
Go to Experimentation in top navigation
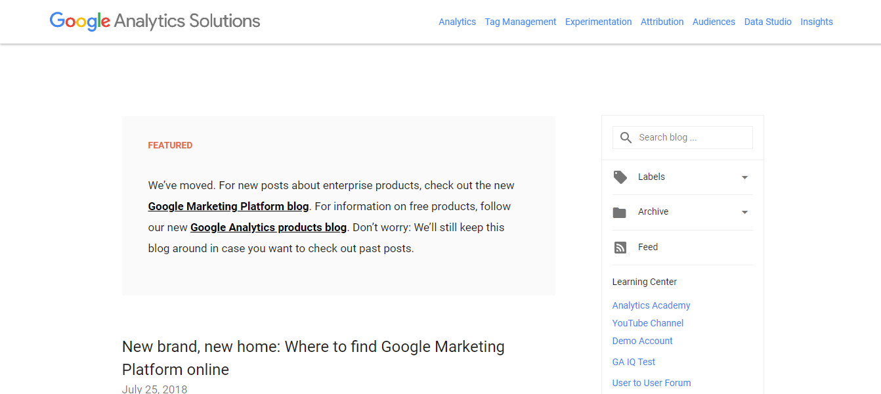pos(598,22)
